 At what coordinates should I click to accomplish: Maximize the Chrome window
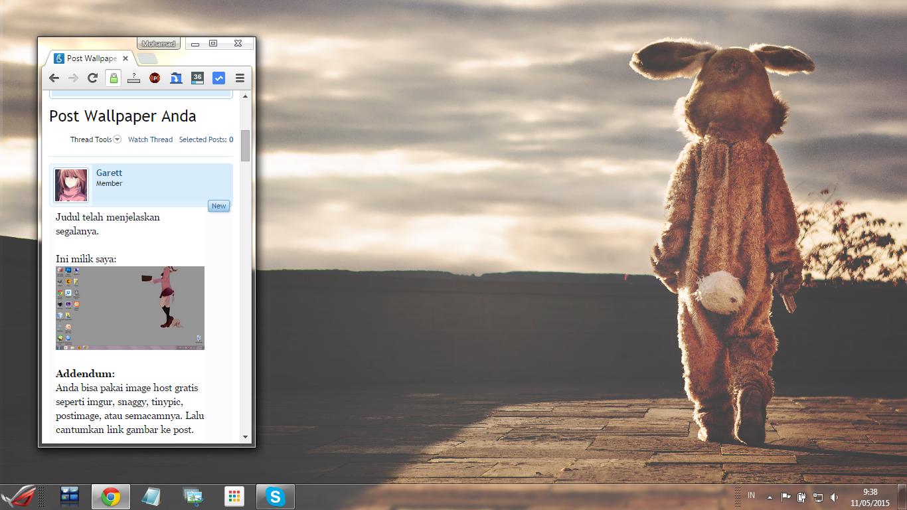213,44
